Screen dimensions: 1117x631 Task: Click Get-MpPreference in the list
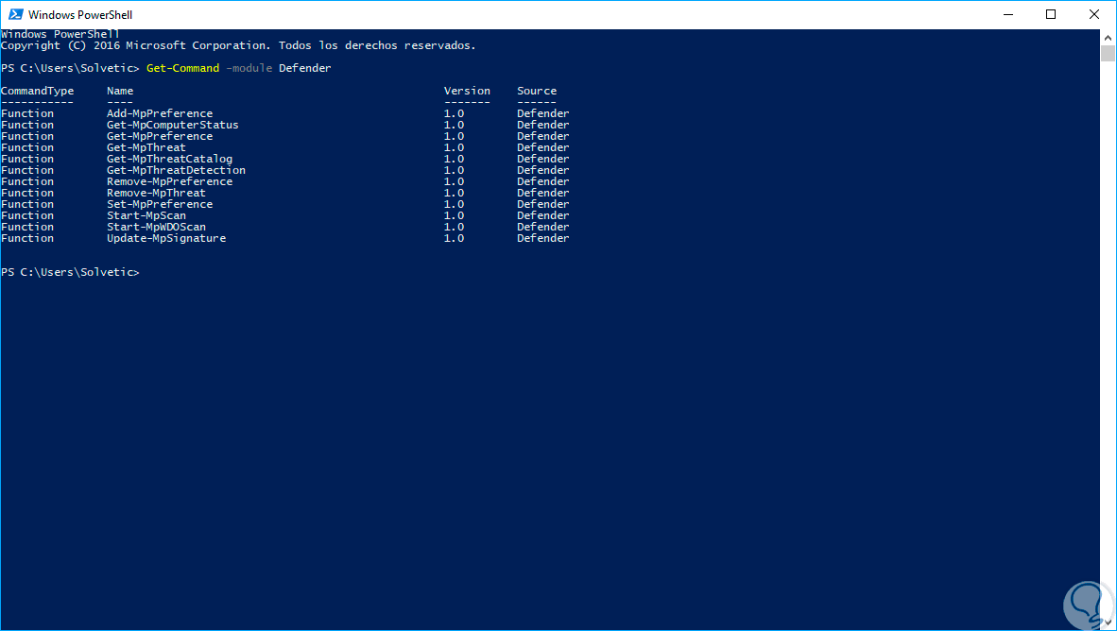pyautogui.click(x=160, y=137)
